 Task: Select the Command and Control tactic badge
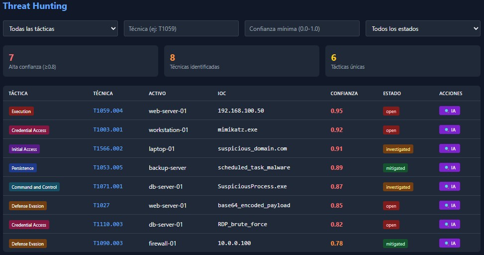click(34, 187)
